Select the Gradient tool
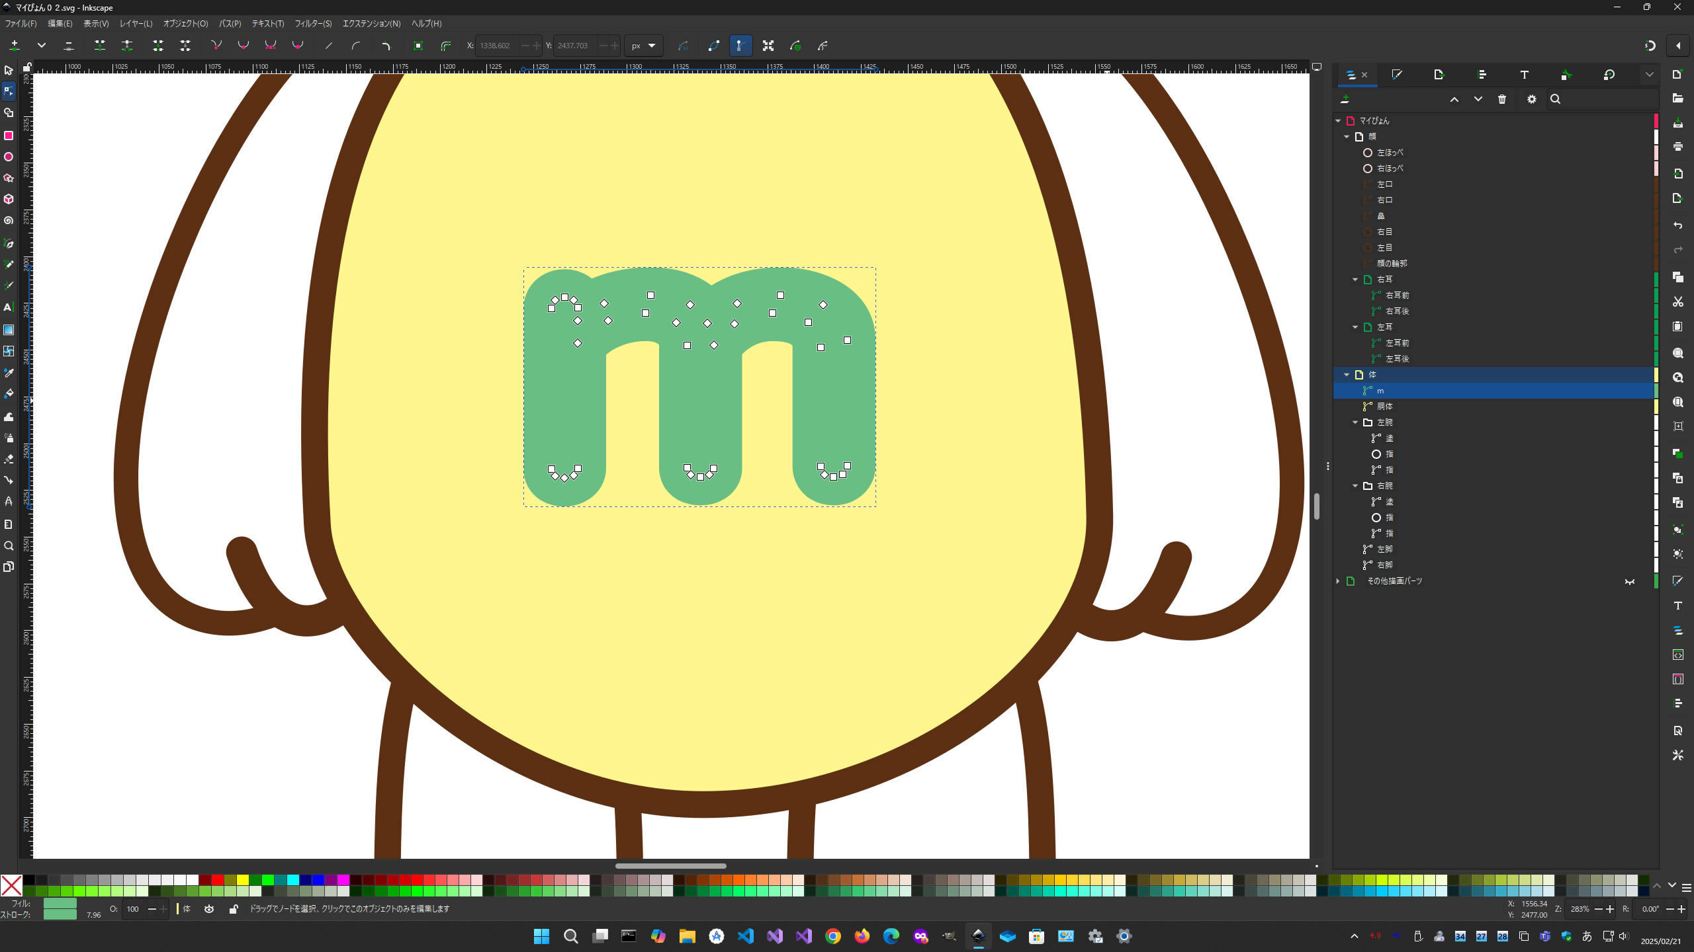1694x952 pixels. coord(9,330)
